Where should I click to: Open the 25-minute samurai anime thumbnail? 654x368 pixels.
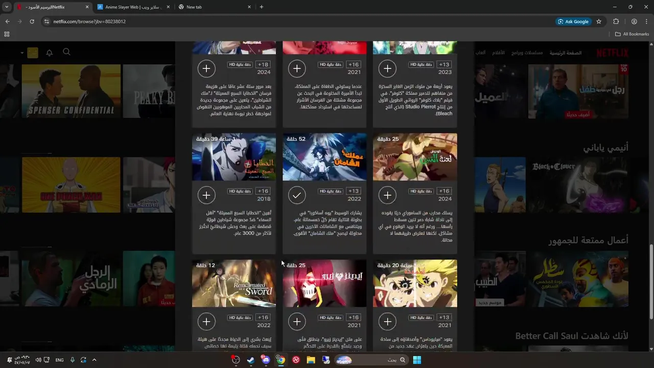415,157
